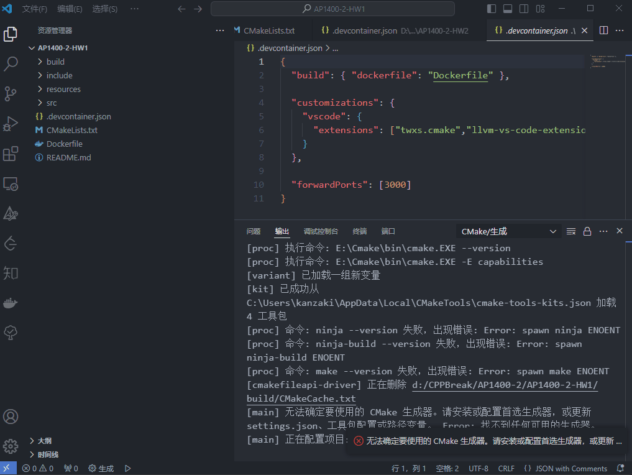This screenshot has width=632, height=475.
Task: Collapse the AP1400-2-HW1 root folder
Action: [63, 48]
